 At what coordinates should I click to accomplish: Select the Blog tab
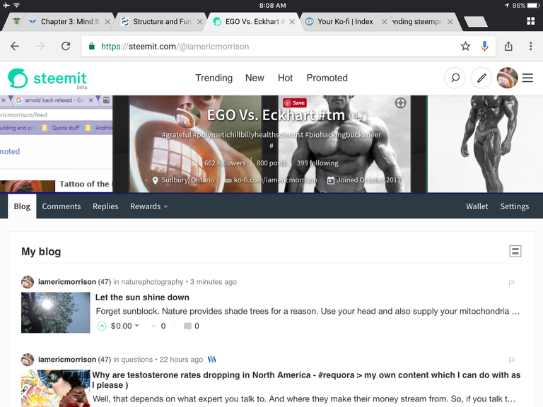point(22,206)
